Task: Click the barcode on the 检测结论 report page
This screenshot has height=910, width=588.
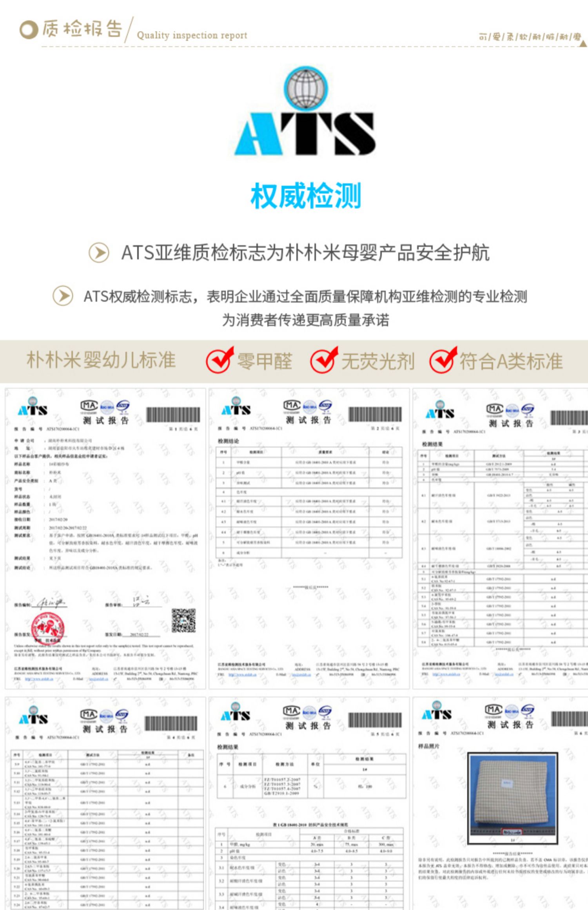Action: point(375,415)
